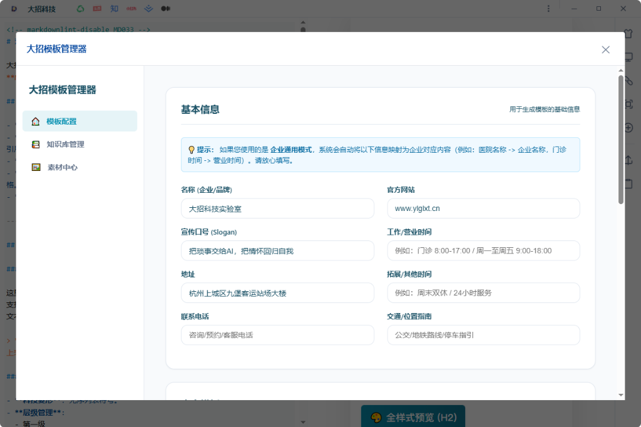This screenshot has width=641, height=427.
Task: Click the 全样式预览 (H2) button
Action: pyautogui.click(x=413, y=415)
